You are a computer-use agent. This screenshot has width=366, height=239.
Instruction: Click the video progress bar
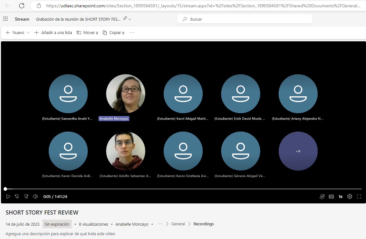(x=183, y=189)
